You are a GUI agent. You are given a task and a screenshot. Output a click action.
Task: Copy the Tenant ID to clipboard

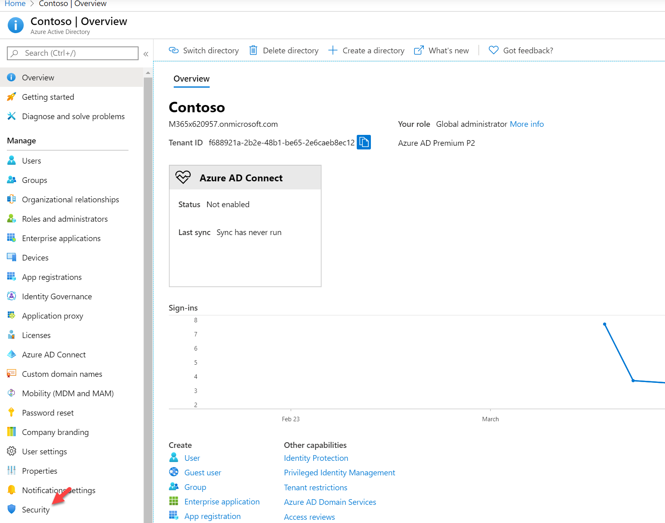point(364,142)
